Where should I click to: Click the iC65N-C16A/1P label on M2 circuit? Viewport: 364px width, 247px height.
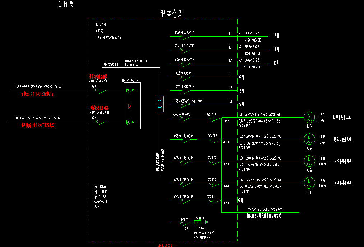[185, 46]
